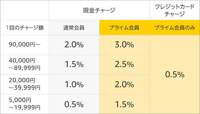Screen dimensions: 200x114
Task: Click the 5,000円〜19,999円 row label
Action: (24, 104)
